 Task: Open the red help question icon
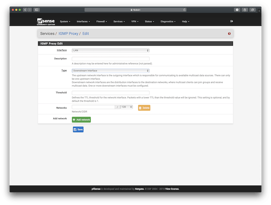click(229, 33)
